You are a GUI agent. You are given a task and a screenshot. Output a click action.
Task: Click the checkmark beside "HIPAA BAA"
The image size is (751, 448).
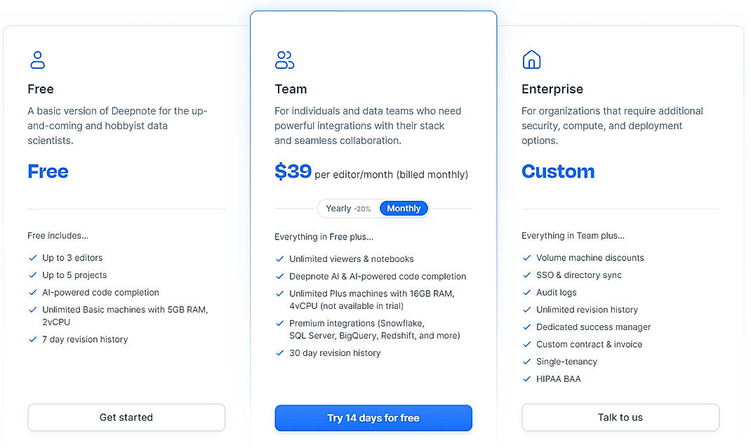point(526,378)
